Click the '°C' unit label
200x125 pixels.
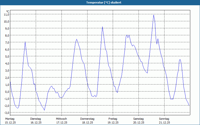[x=8, y=11]
